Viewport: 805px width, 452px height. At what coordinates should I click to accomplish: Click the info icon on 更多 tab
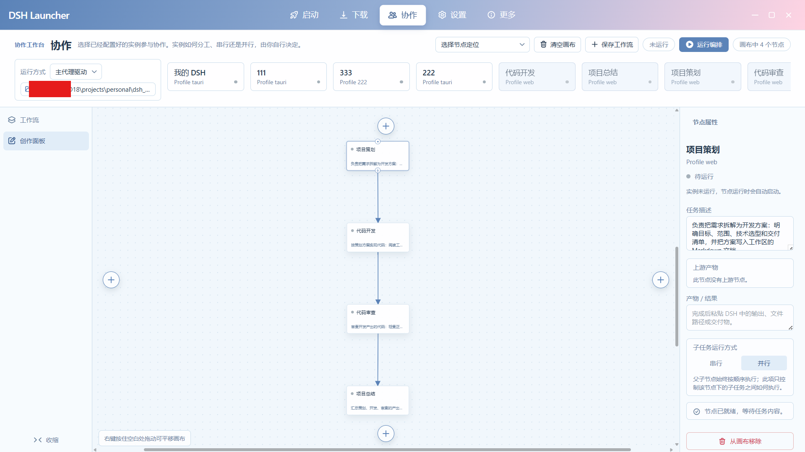pos(491,15)
